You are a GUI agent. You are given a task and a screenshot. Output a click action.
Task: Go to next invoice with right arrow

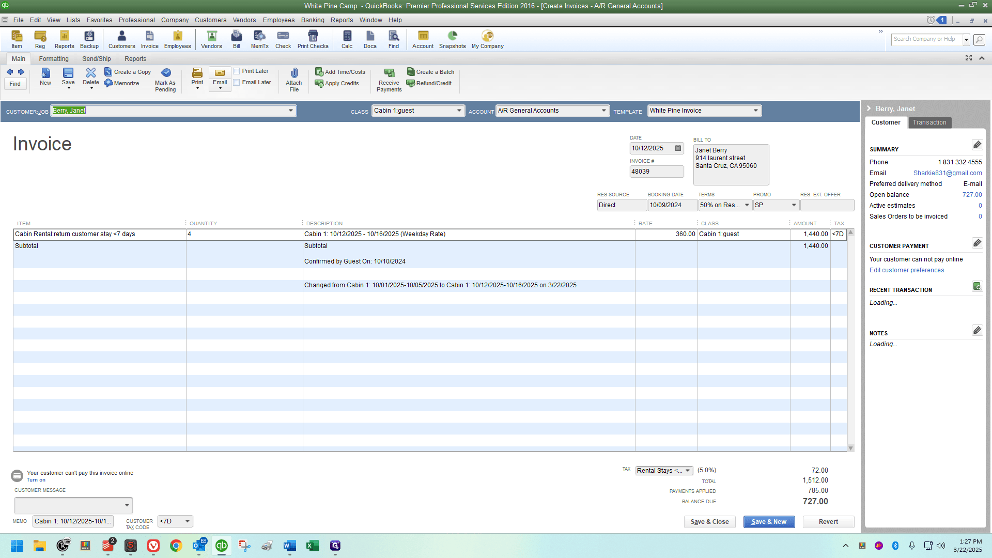coord(21,72)
